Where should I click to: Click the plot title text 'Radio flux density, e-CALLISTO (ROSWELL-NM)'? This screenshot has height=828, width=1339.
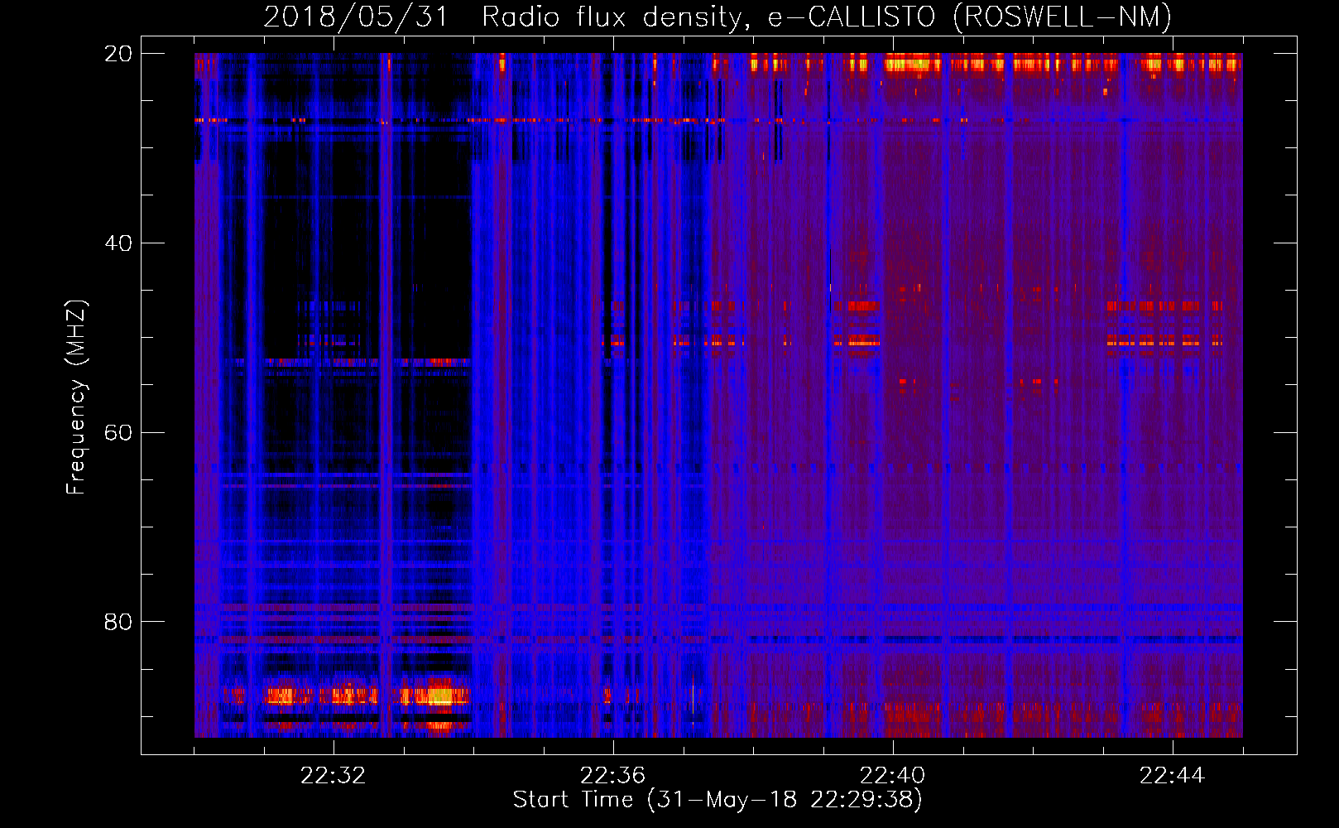[827, 17]
